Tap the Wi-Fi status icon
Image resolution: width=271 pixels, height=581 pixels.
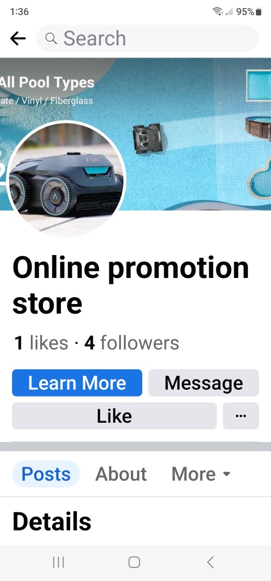tap(218, 12)
